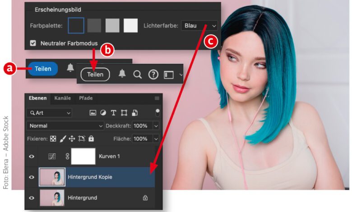Hide the Hintergrund layer

click(x=32, y=198)
